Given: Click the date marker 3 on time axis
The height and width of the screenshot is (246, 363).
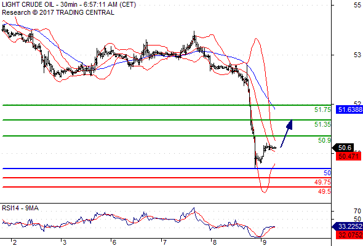Looking at the screenshot, I should tap(64, 242).
